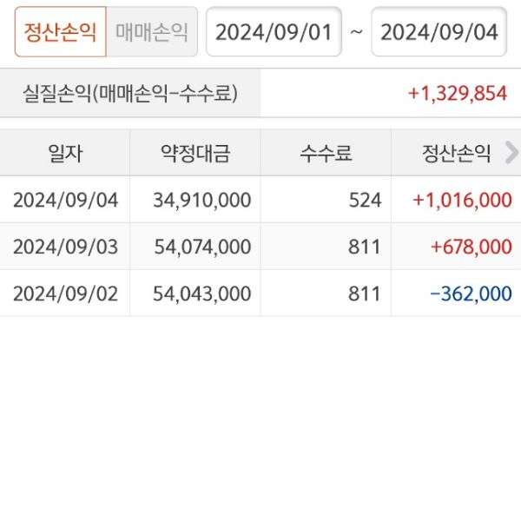Click the +1,016,000 profit value
521x521 pixels.
[x=463, y=201]
